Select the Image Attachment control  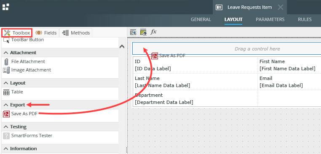point(27,70)
